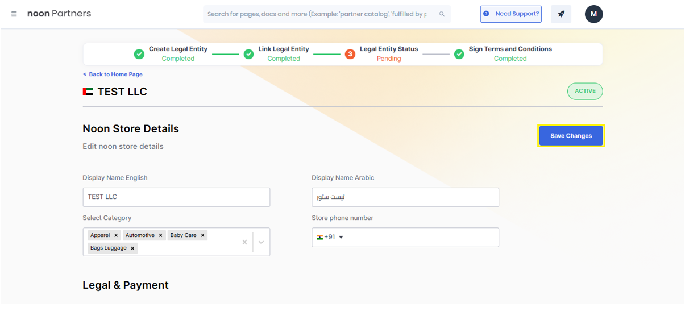Remove the Automotive category tag
Viewport: 685px width, 324px height.
pyautogui.click(x=161, y=235)
